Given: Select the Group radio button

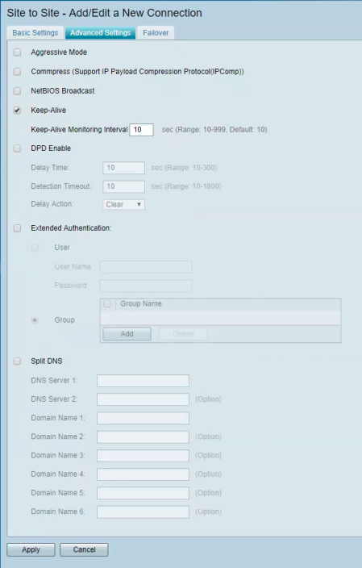Looking at the screenshot, I should (35, 319).
